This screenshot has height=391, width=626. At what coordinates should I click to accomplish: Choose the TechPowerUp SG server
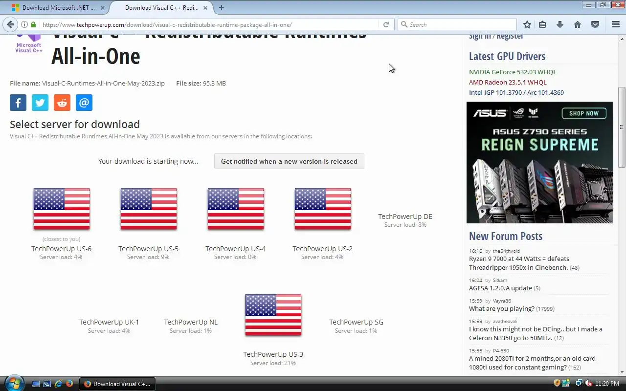(356, 322)
